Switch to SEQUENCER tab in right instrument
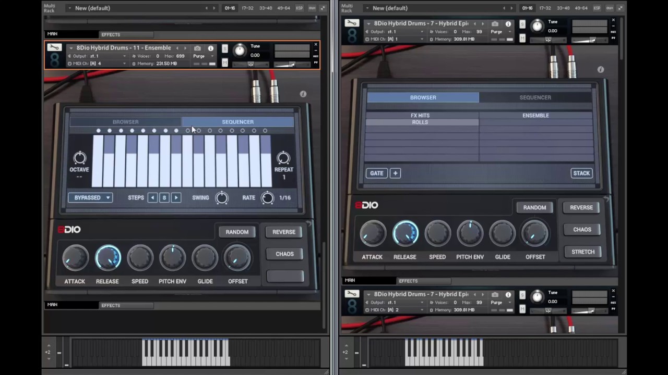Image resolution: width=668 pixels, height=375 pixels. 535,97
